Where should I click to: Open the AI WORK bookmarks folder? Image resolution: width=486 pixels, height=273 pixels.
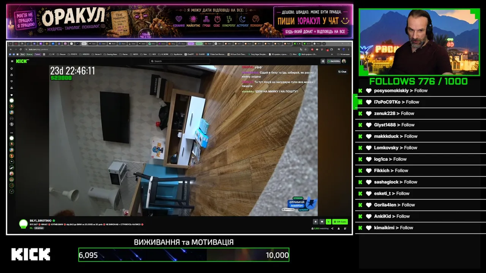pos(164,54)
